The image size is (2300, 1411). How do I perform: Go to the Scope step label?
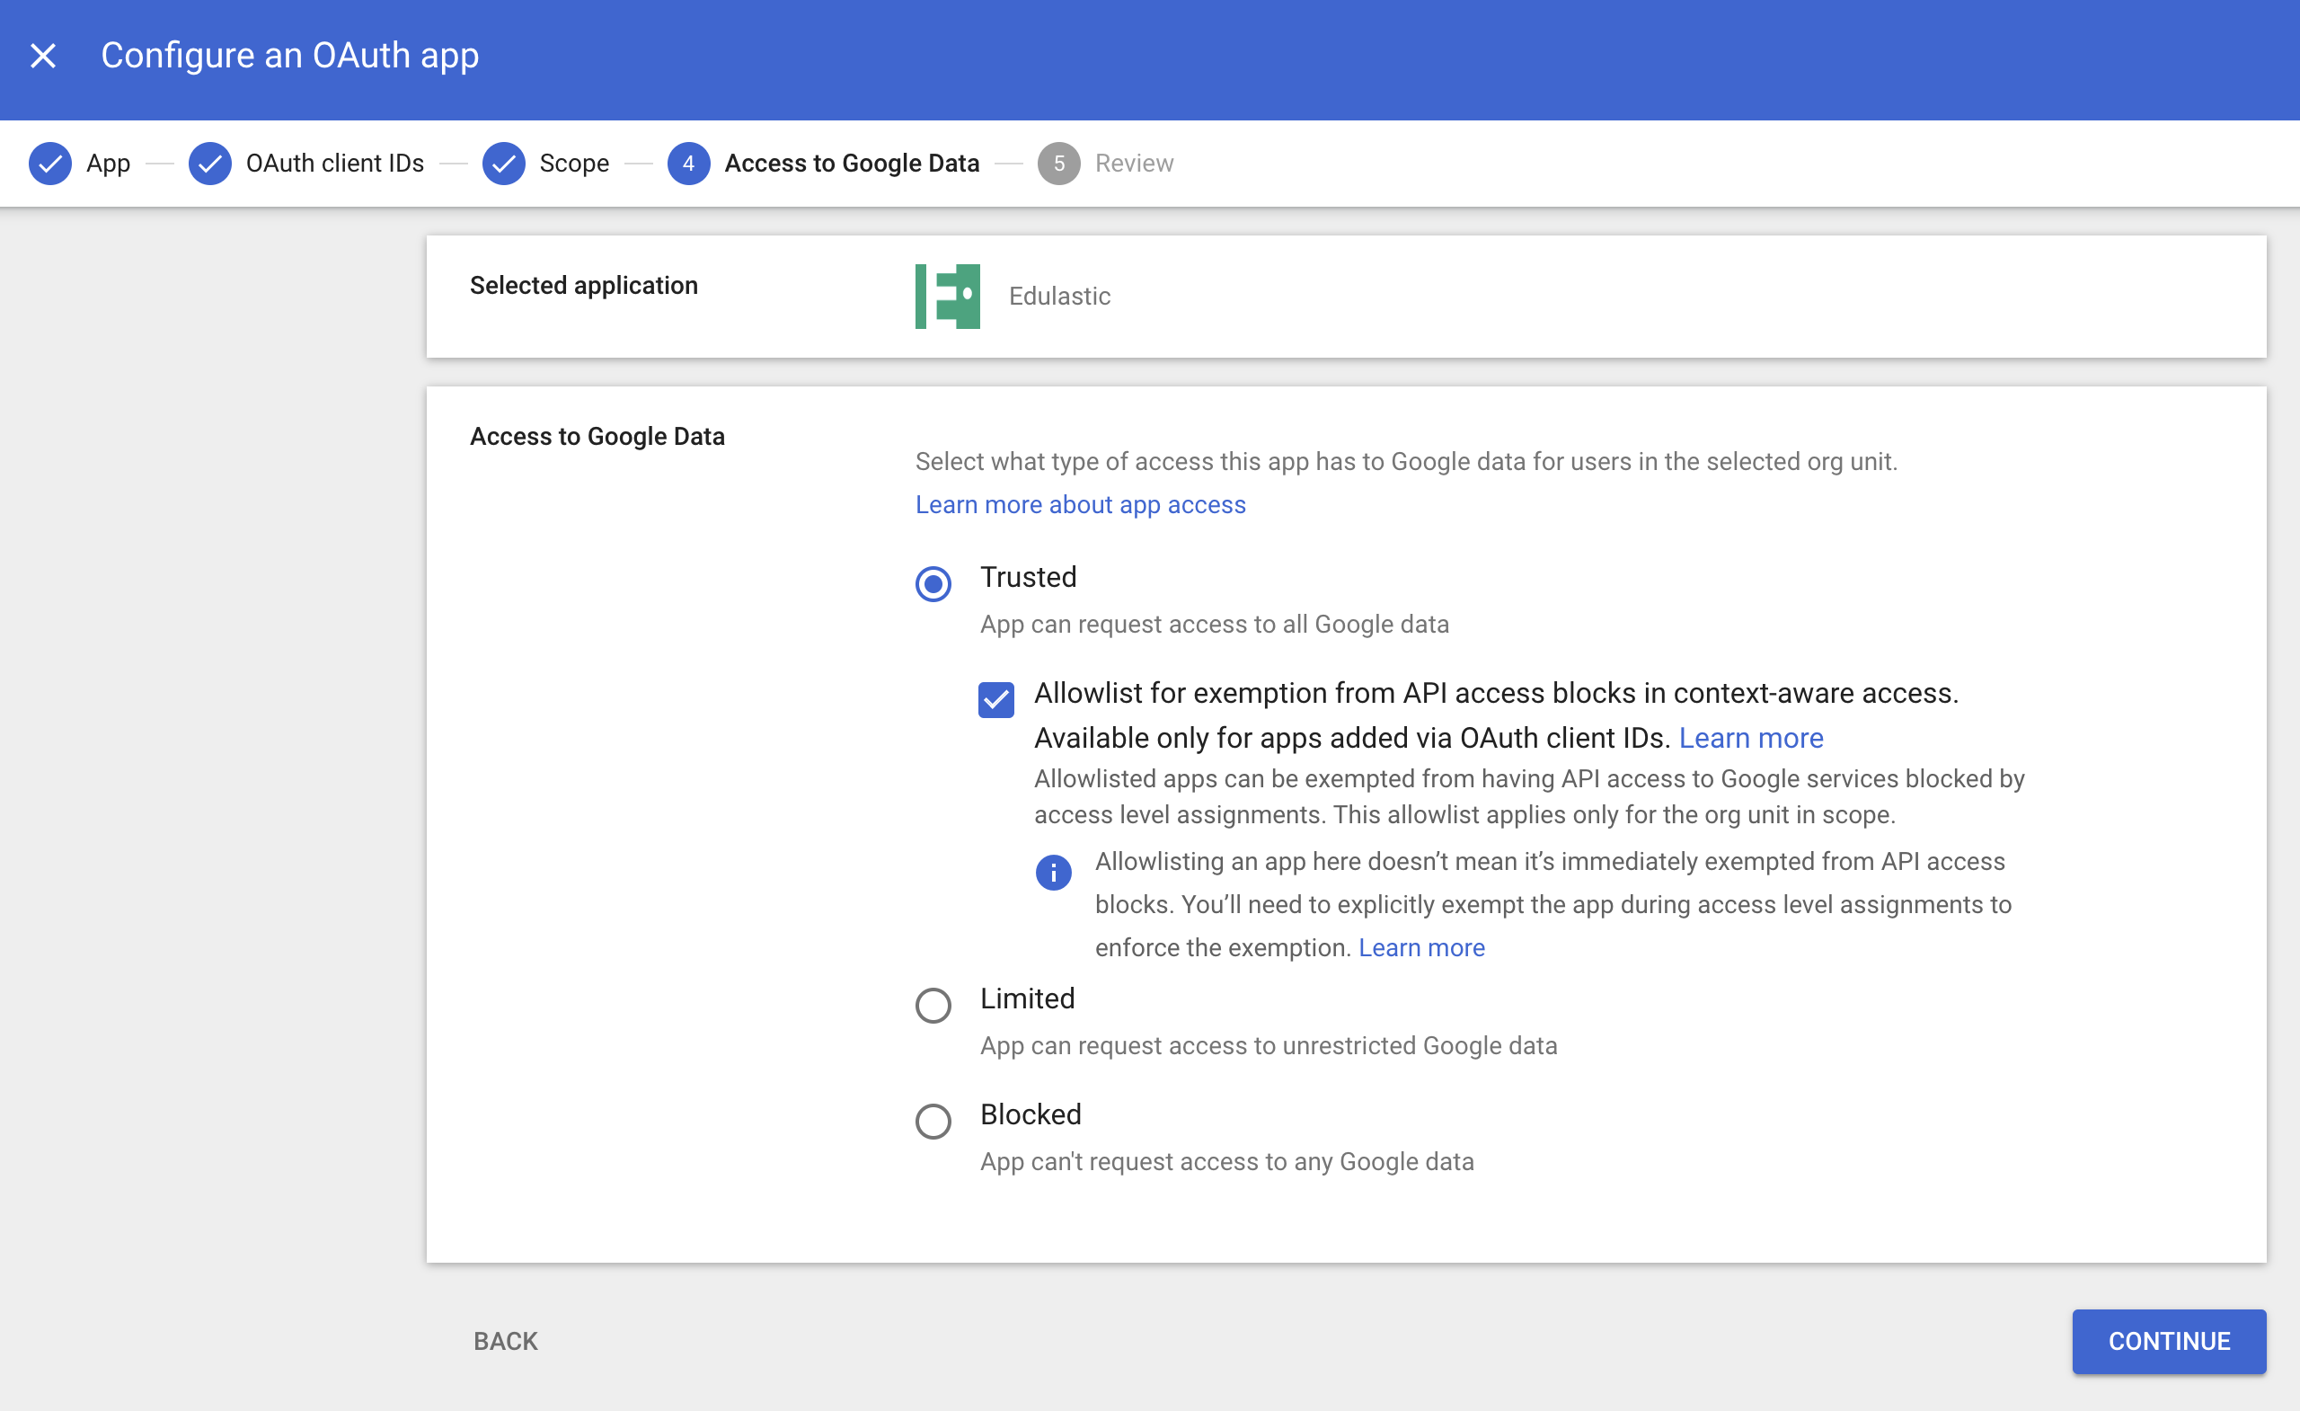click(574, 164)
